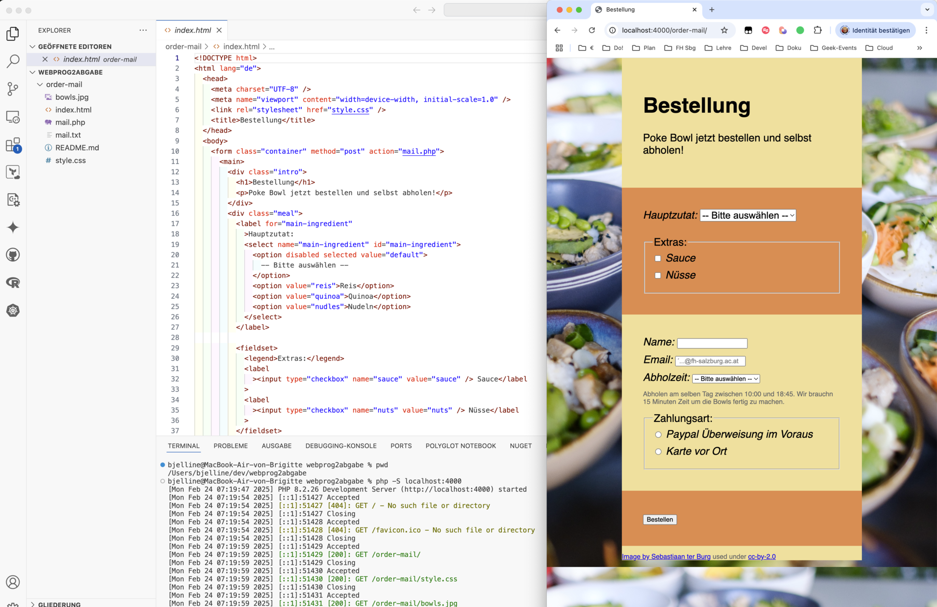Open Lehre bookmarks folder
Screen dimensions: 937x607
point(718,48)
